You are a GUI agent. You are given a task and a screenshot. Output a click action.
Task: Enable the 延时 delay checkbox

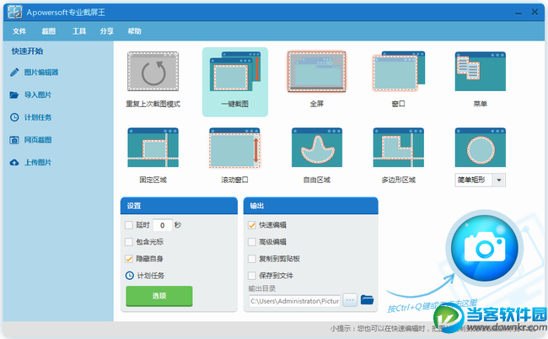click(129, 225)
